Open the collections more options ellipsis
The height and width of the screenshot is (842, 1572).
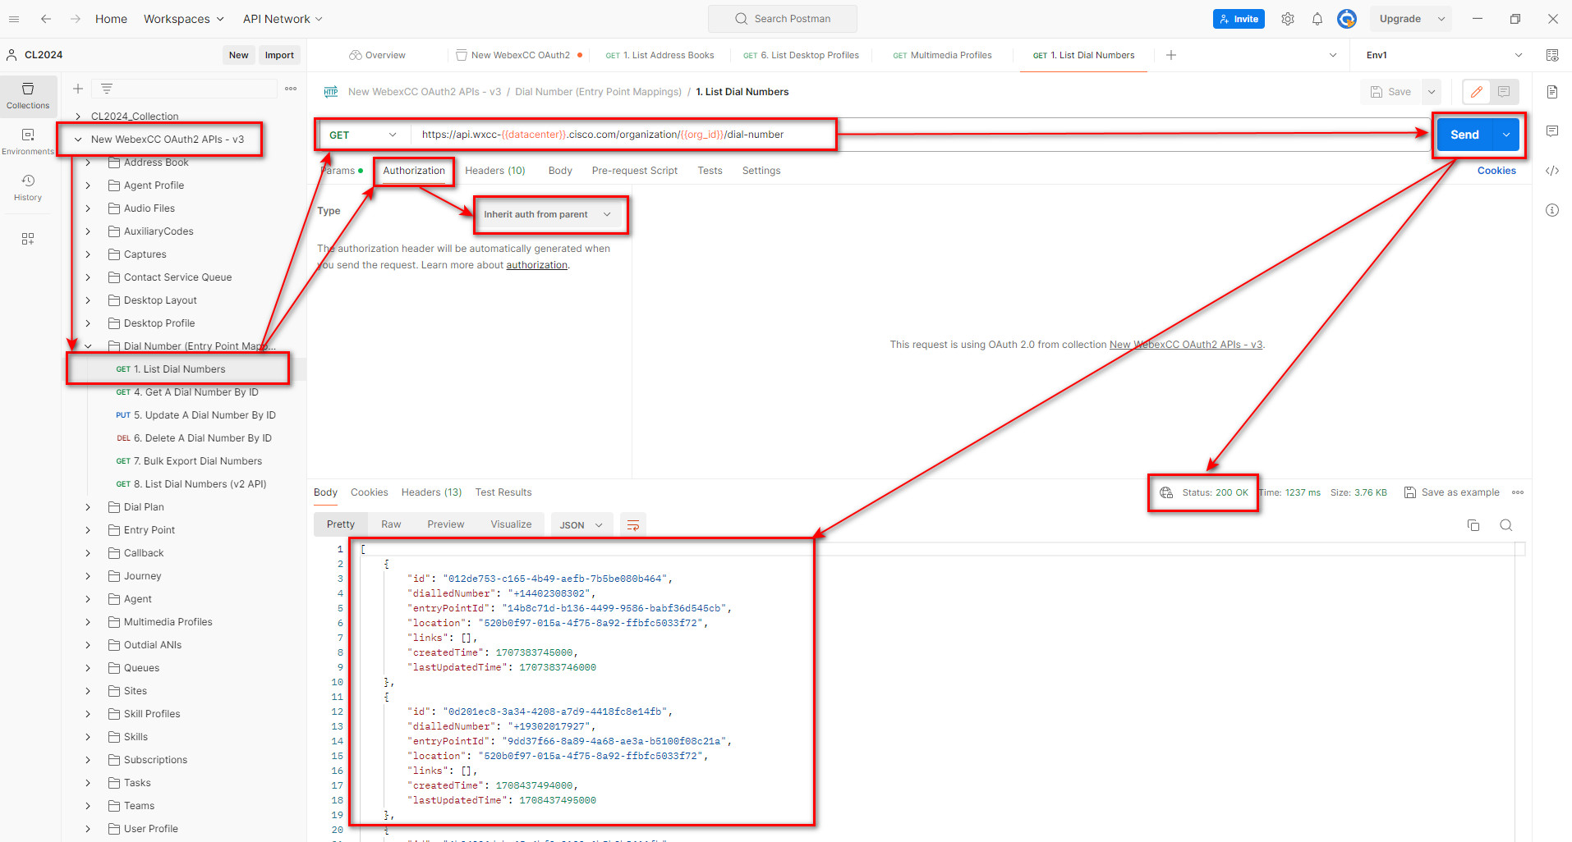[x=291, y=89]
